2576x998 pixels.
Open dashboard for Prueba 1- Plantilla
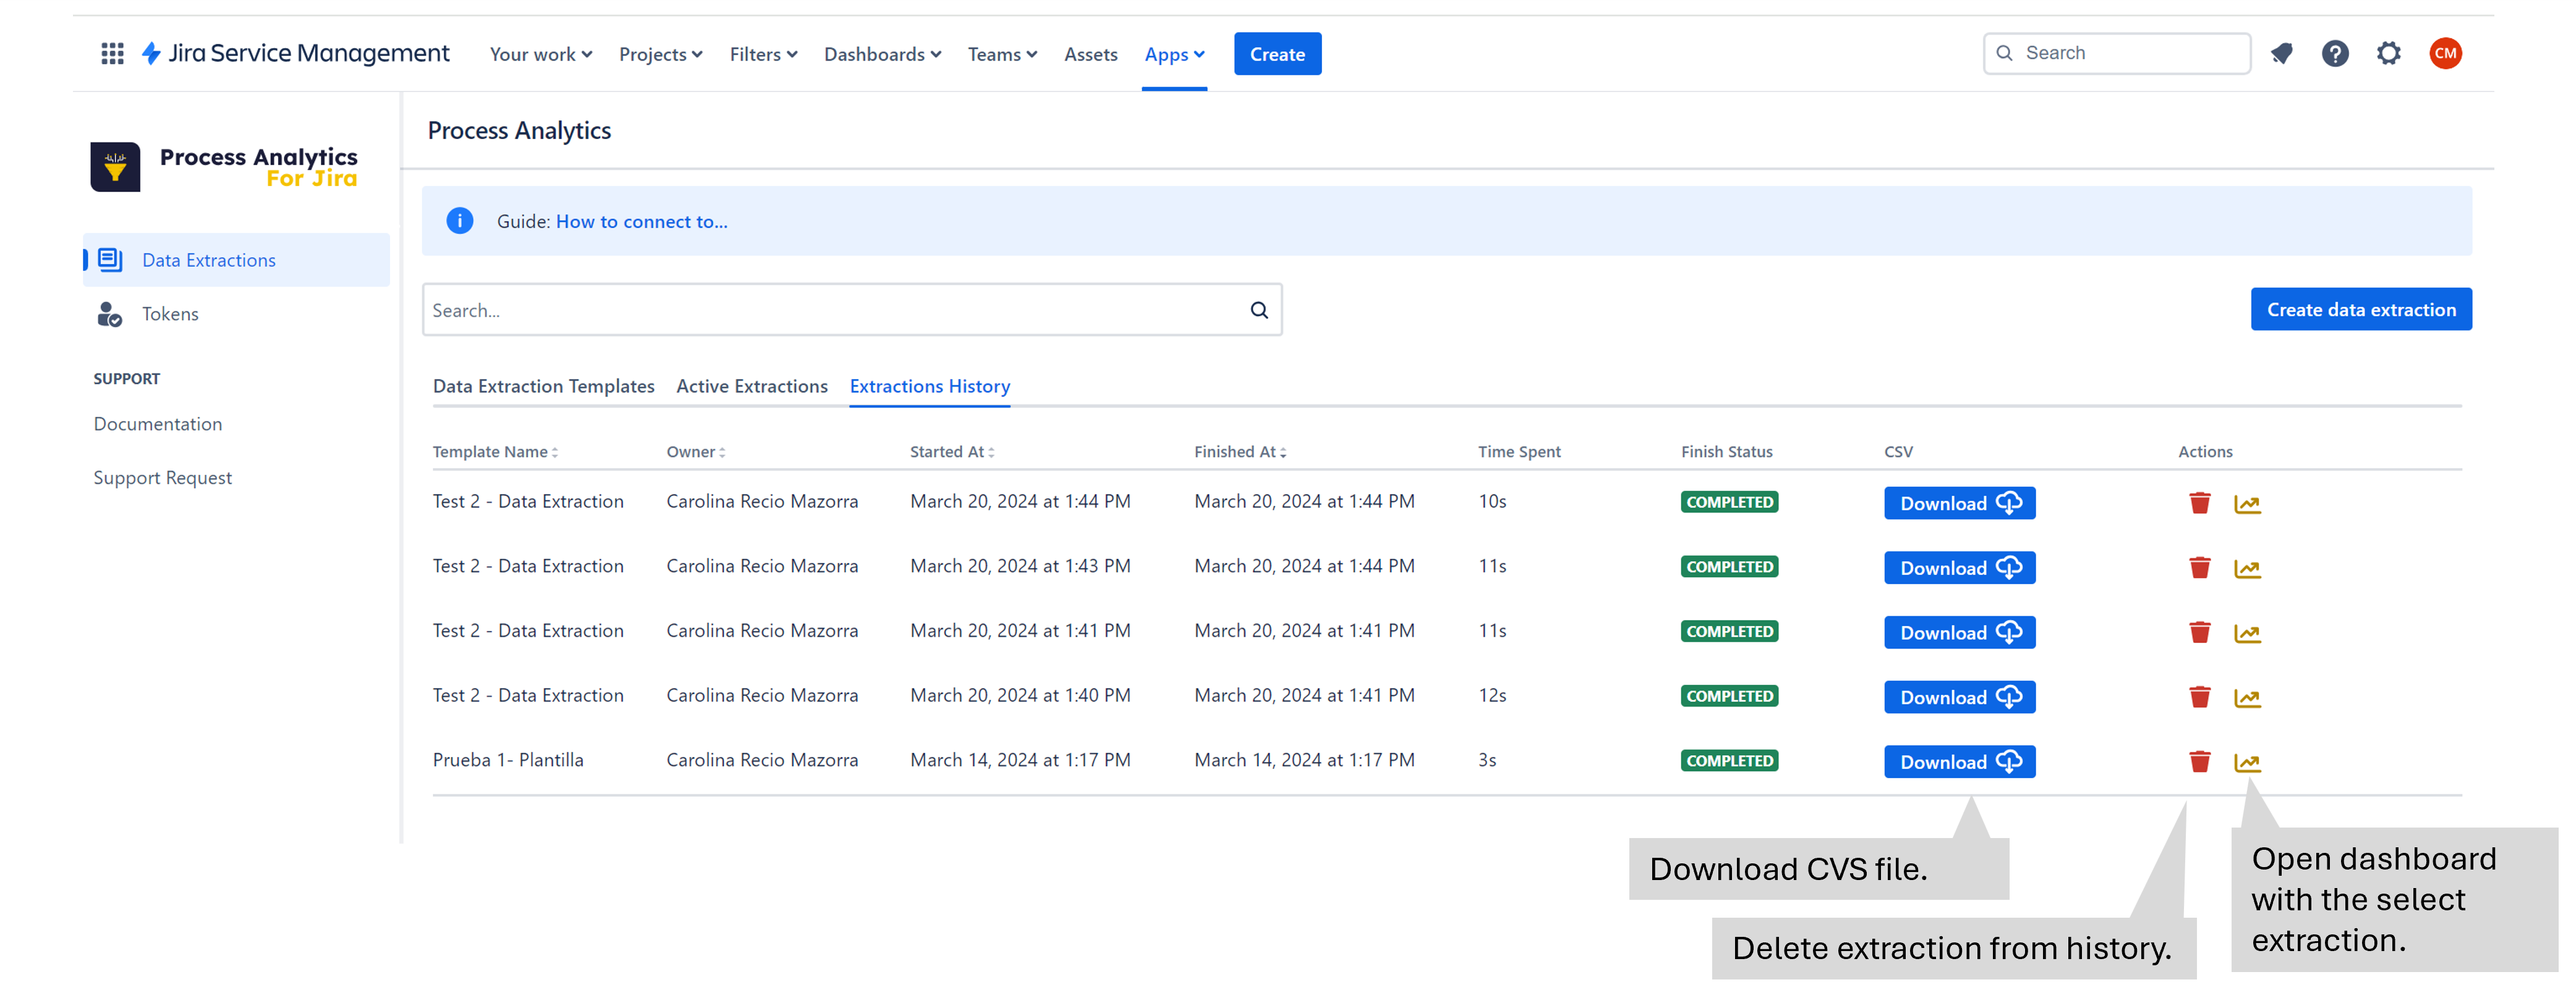tap(2247, 762)
